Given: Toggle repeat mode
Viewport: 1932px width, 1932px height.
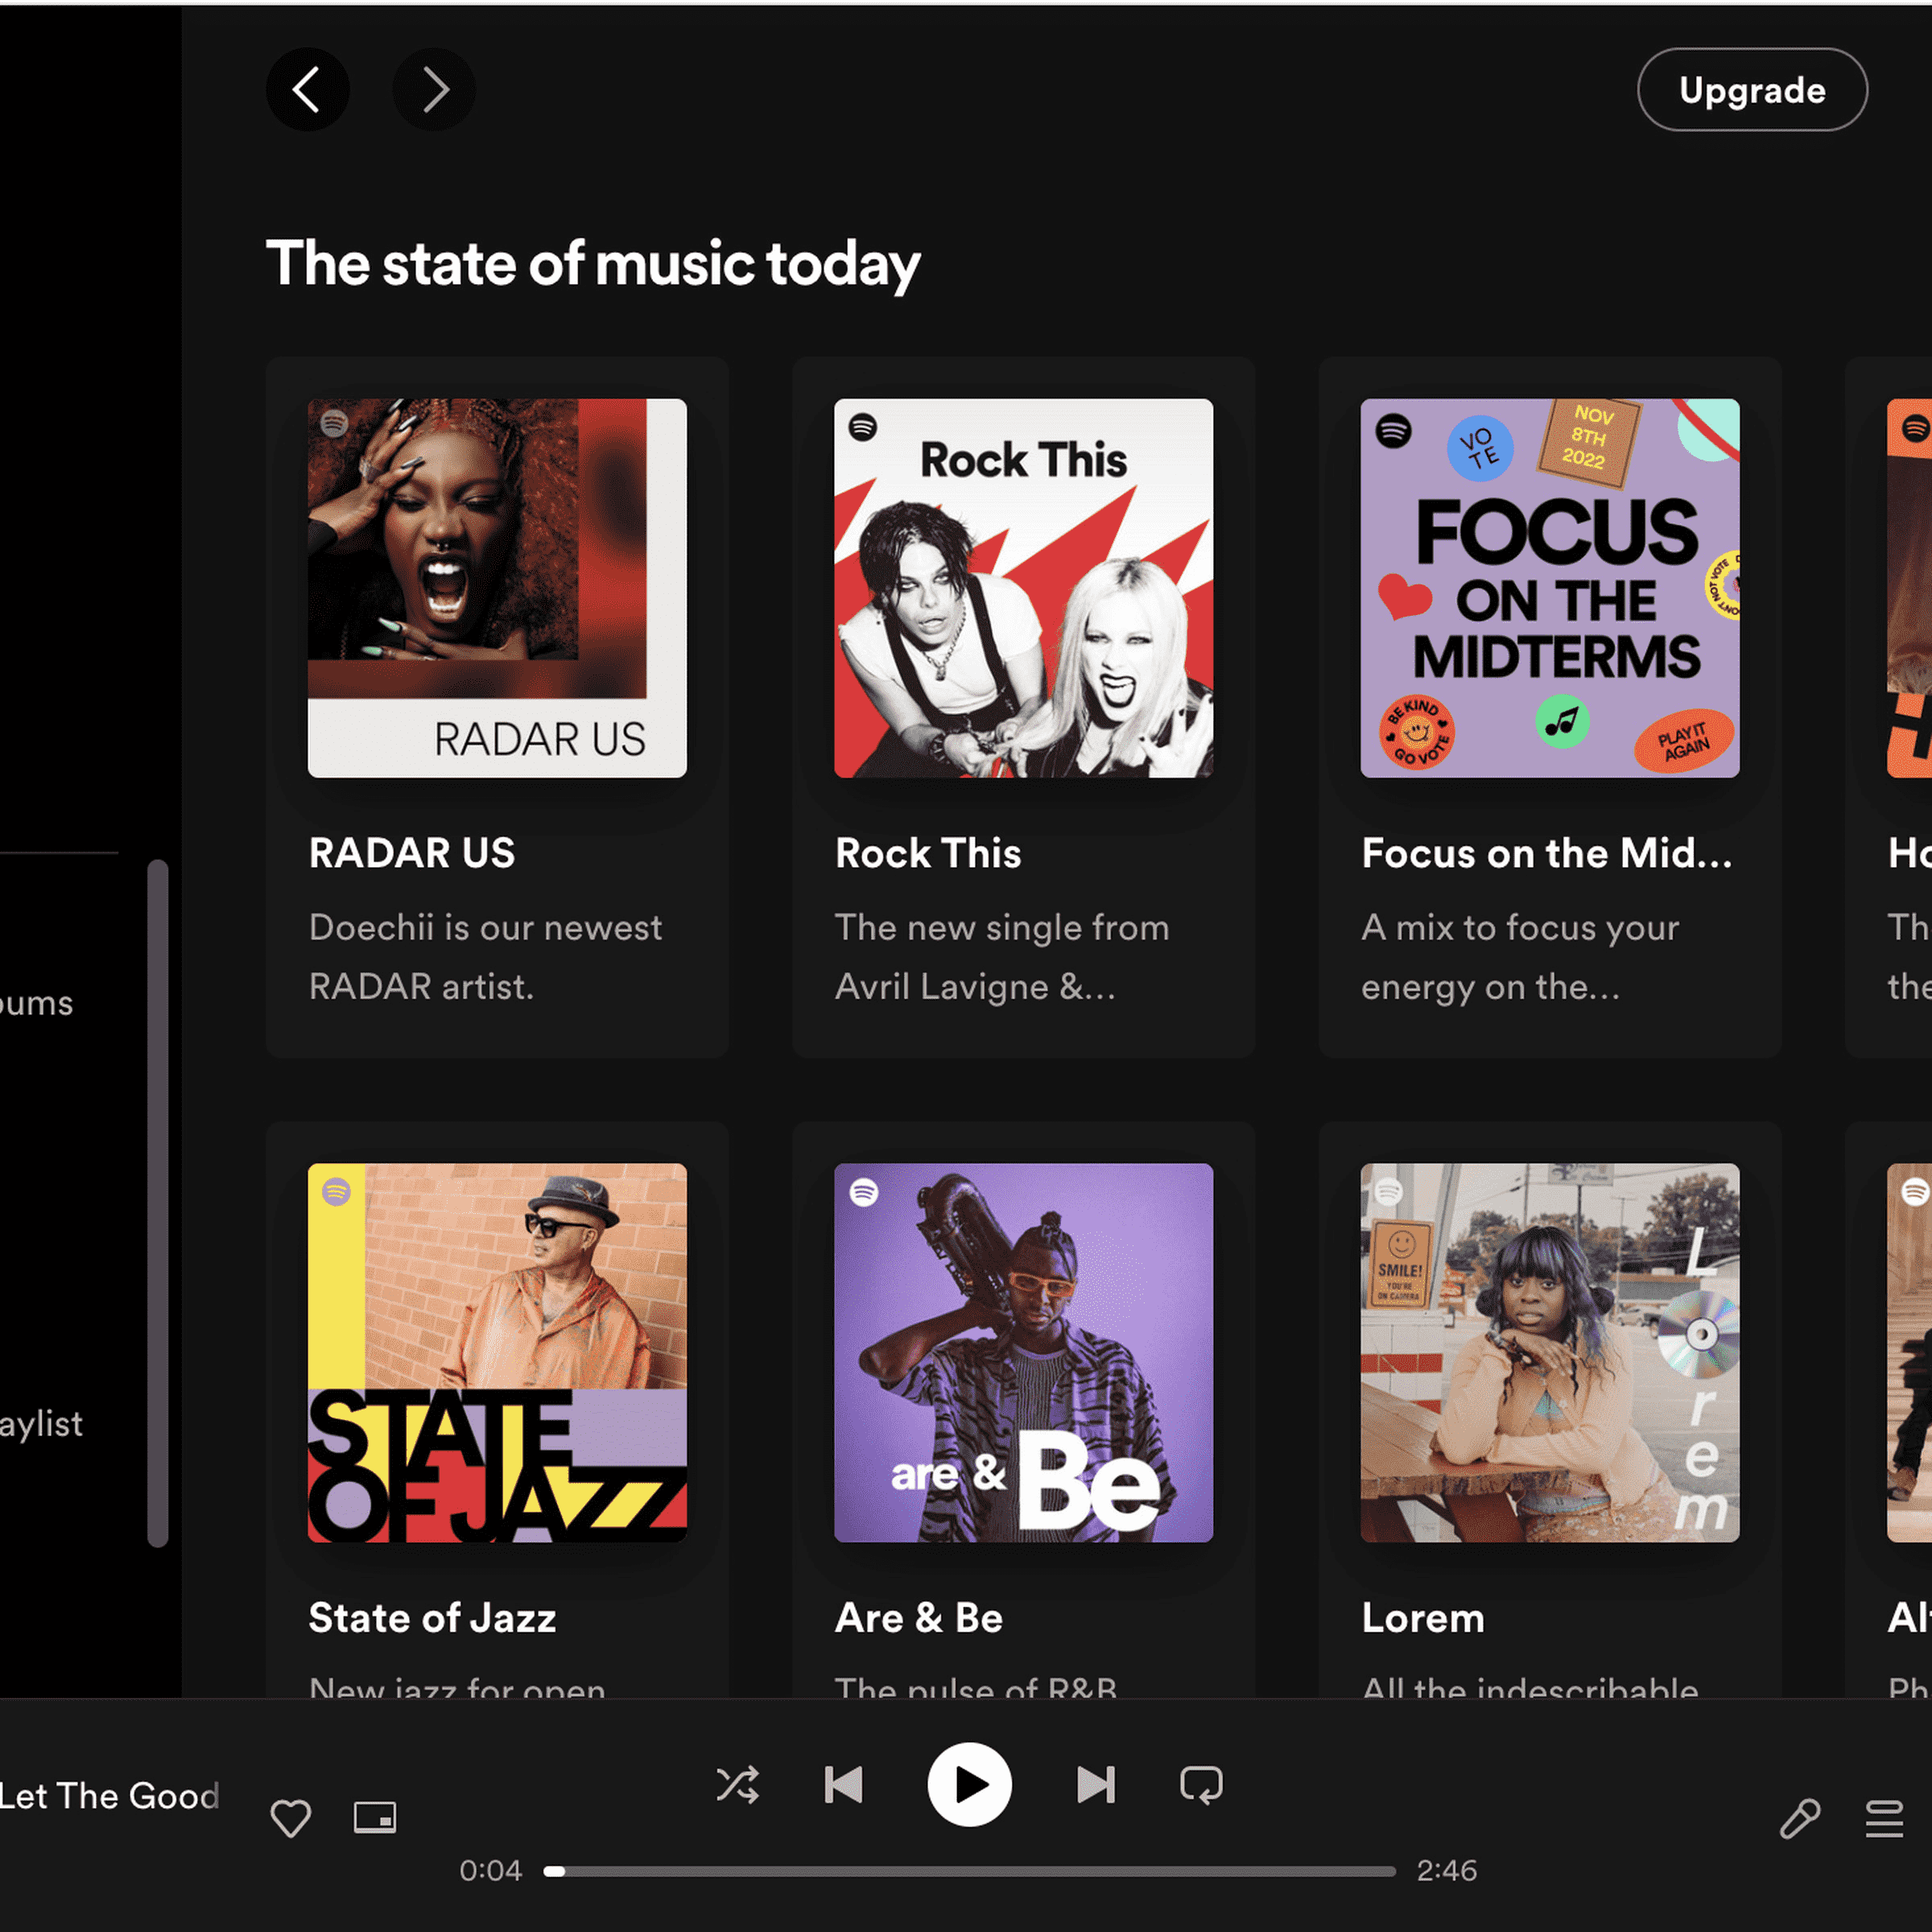Looking at the screenshot, I should tap(1201, 1785).
